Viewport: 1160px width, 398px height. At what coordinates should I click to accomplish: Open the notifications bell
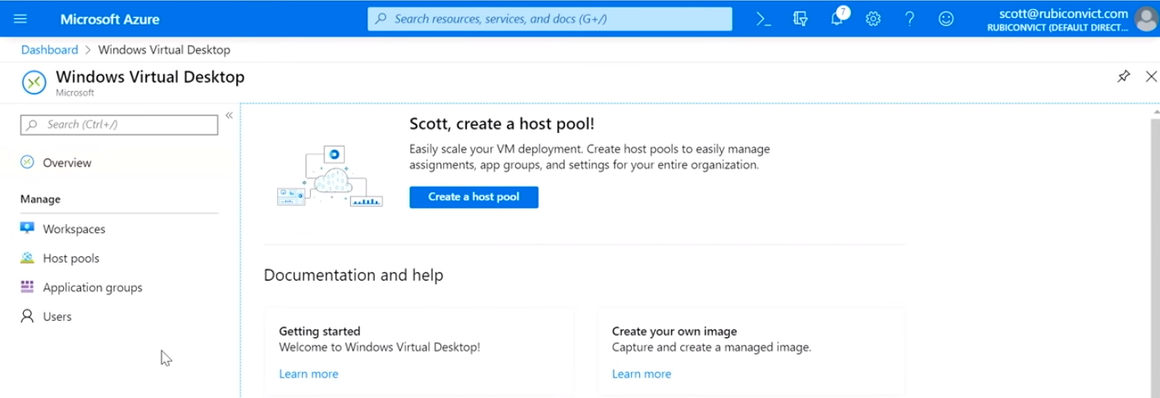pyautogui.click(x=837, y=19)
